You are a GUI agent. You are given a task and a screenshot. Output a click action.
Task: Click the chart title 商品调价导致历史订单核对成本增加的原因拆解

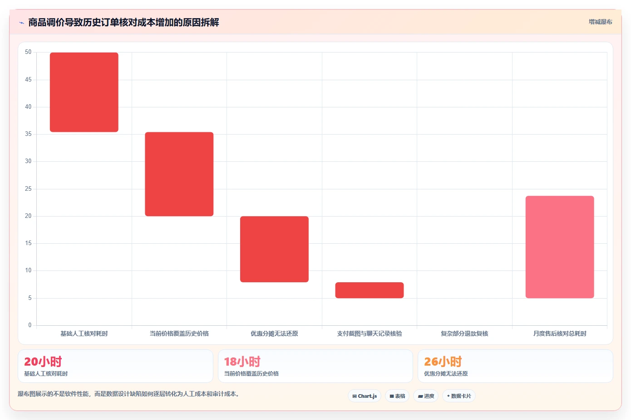point(123,22)
